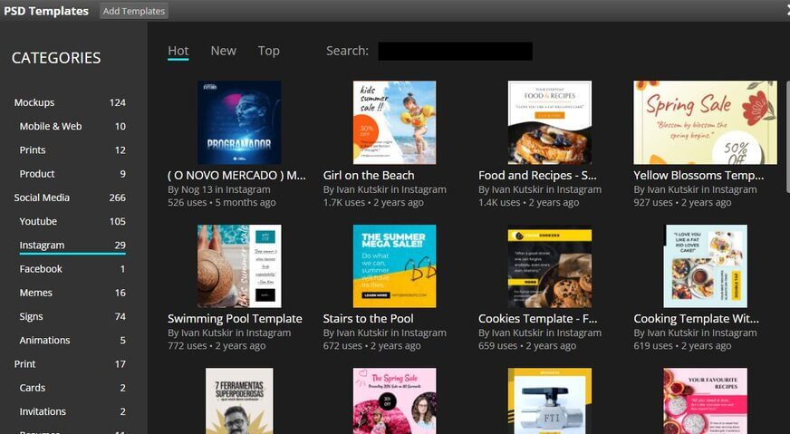The width and height of the screenshot is (790, 434).
Task: Click '927 uses • 2 years ago' text
Action: click(x=682, y=203)
